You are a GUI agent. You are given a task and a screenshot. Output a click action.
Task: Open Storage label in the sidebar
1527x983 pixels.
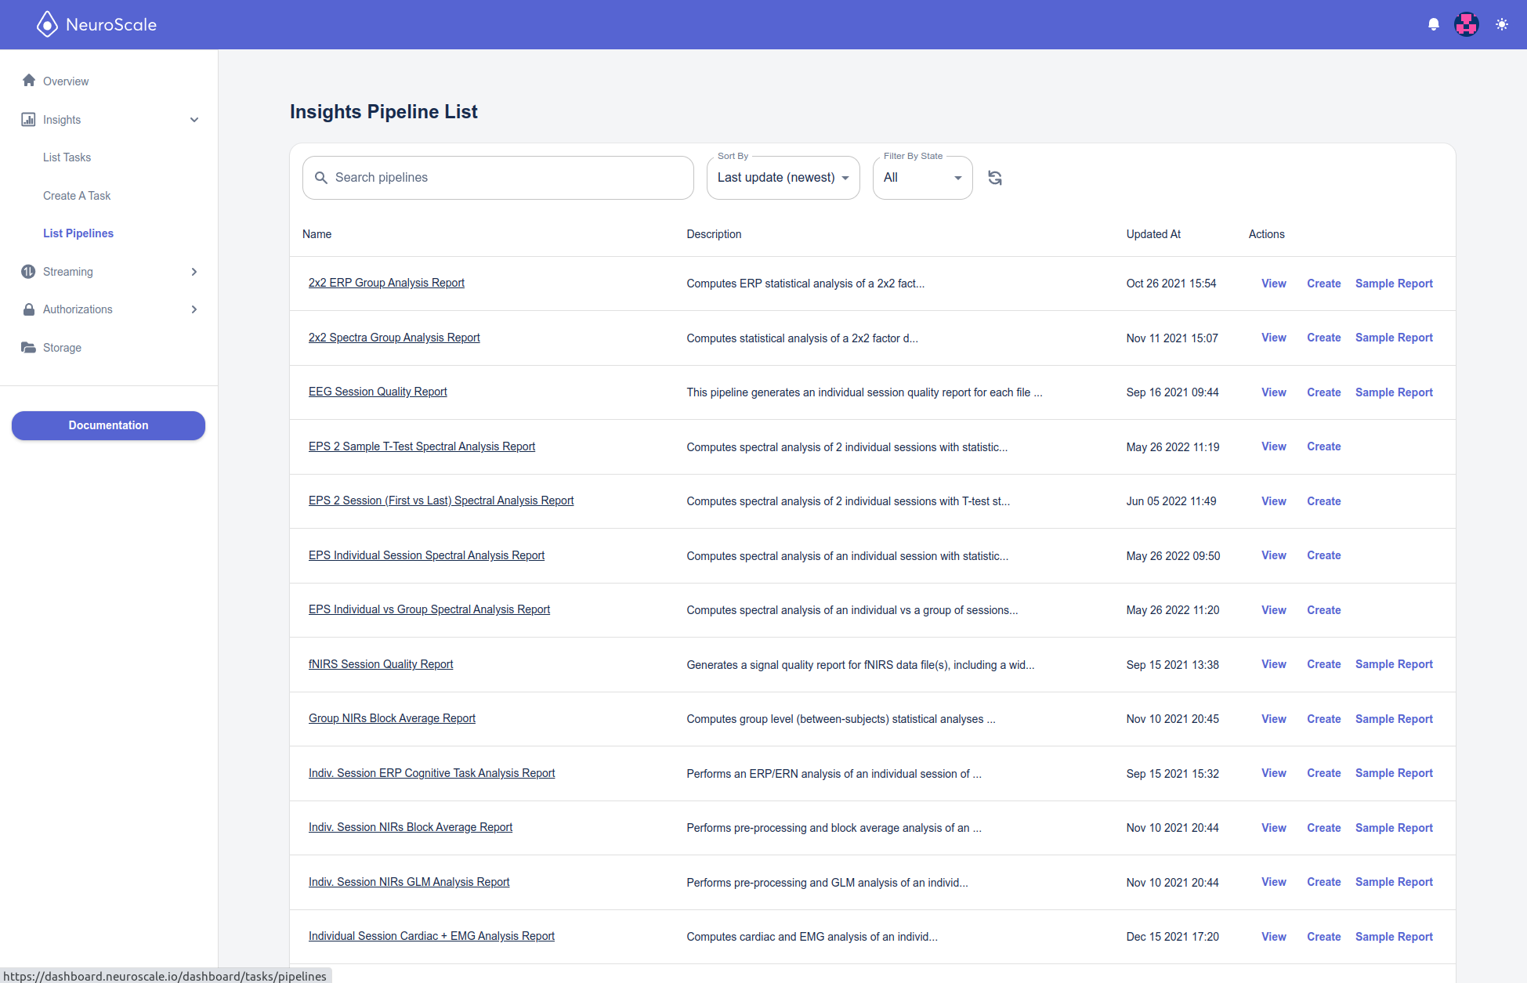pyautogui.click(x=62, y=348)
